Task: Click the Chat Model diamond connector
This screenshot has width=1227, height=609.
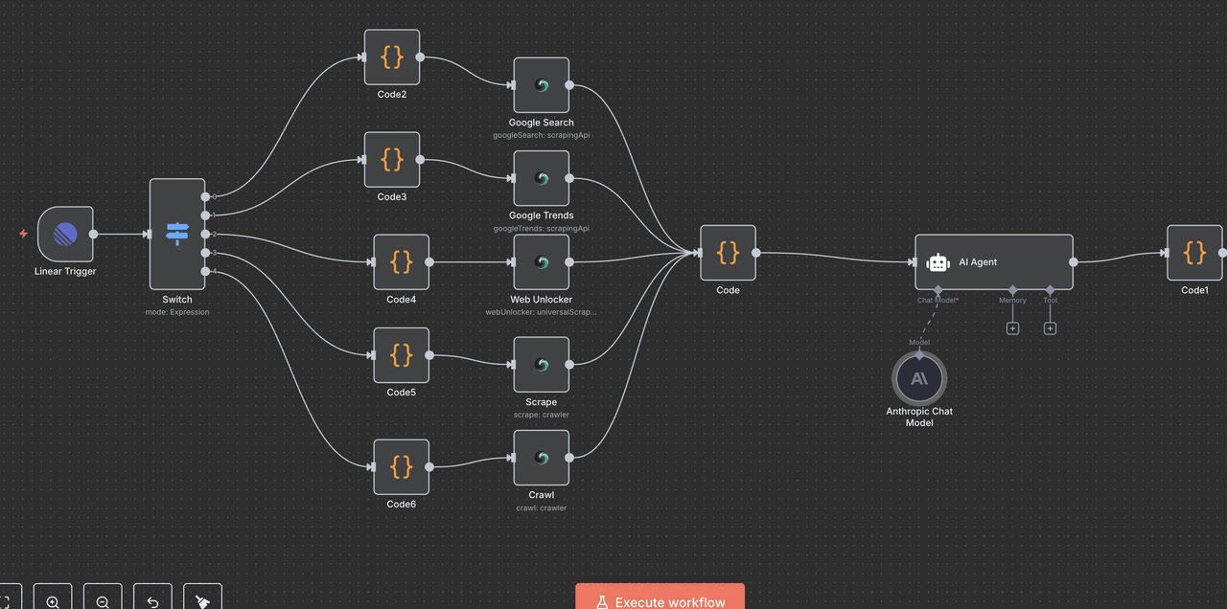Action: (938, 289)
